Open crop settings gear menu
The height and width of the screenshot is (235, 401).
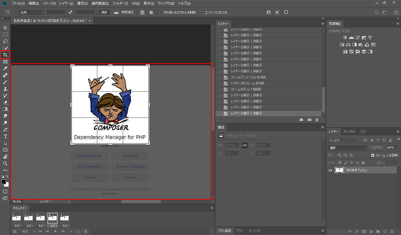[151, 12]
